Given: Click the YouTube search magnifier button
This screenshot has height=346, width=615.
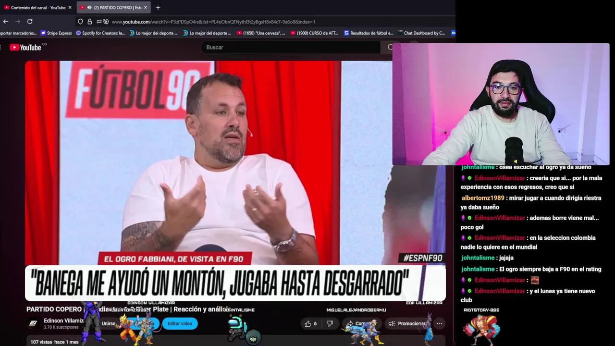Looking at the screenshot, I should pyautogui.click(x=390, y=47).
